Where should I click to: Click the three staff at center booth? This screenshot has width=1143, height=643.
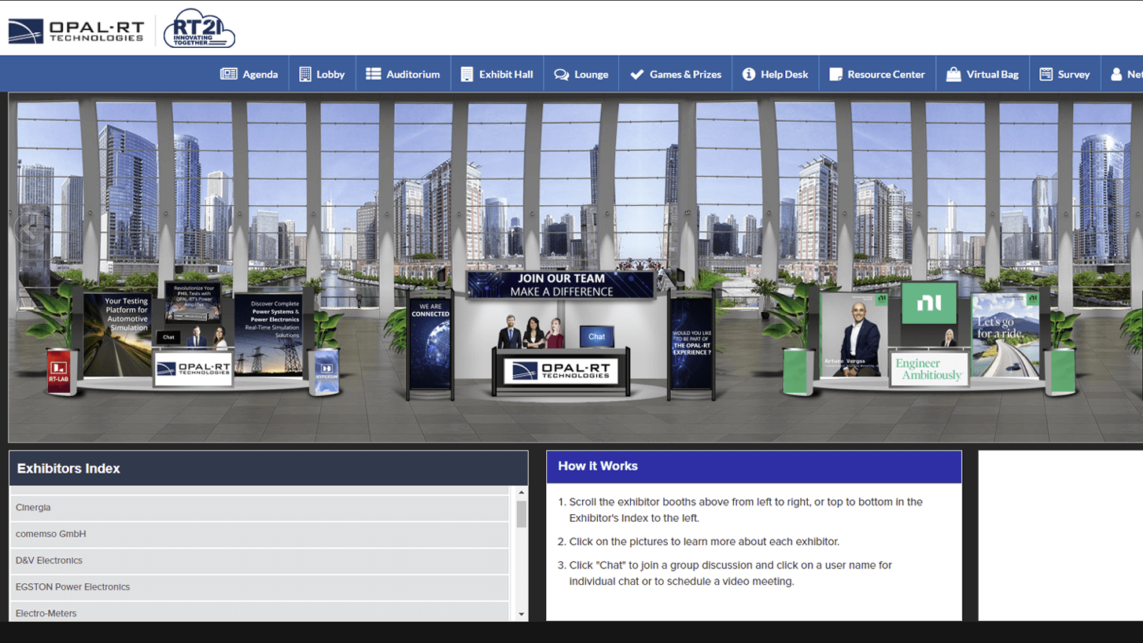click(533, 333)
